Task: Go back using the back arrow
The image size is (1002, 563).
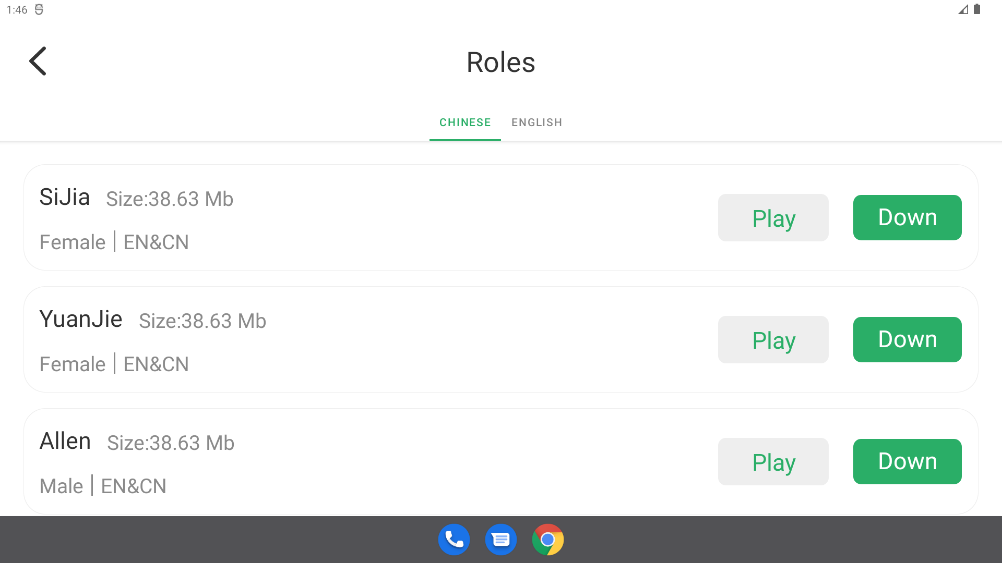Action: pos(38,62)
